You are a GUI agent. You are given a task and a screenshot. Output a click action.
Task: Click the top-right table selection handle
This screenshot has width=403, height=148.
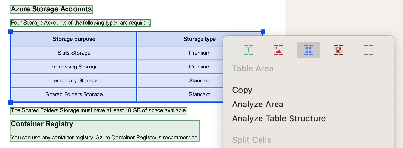coord(263,31)
